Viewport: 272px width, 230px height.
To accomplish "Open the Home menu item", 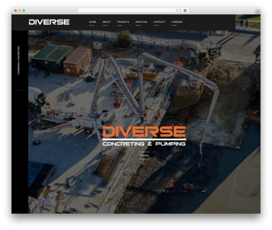I will [x=92, y=22].
